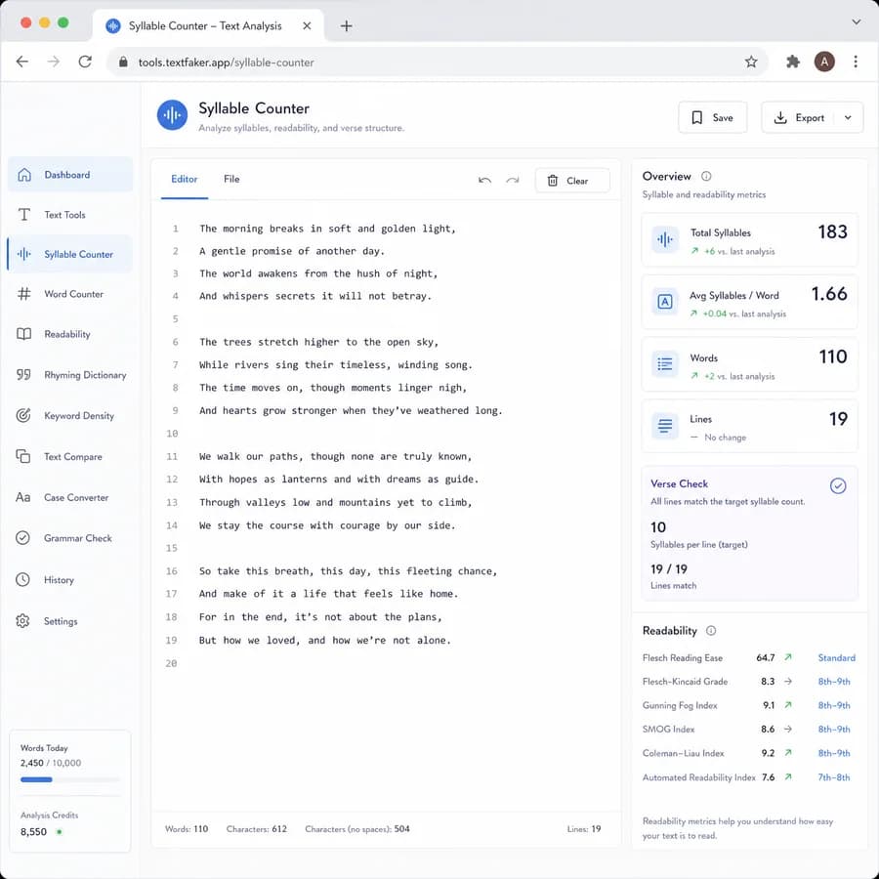879x879 pixels.
Task: Open the Grammar Check tool
Action: coord(70,538)
